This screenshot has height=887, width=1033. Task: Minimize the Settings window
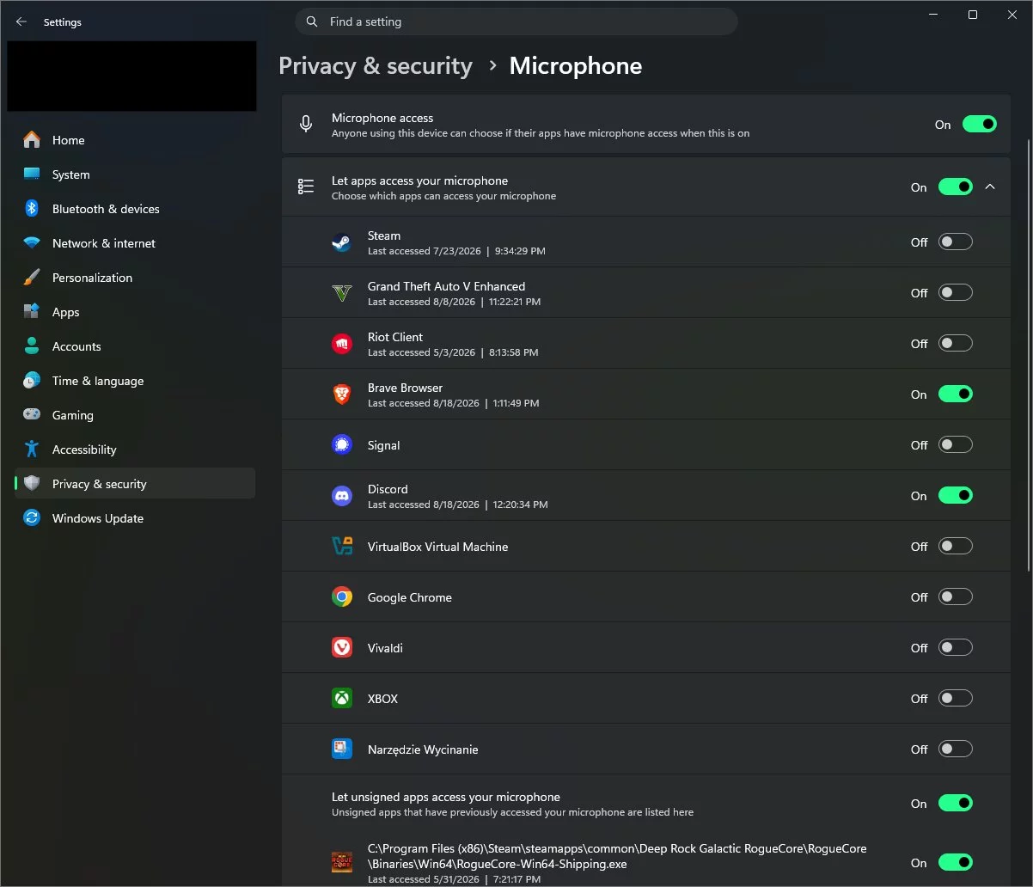click(x=933, y=15)
